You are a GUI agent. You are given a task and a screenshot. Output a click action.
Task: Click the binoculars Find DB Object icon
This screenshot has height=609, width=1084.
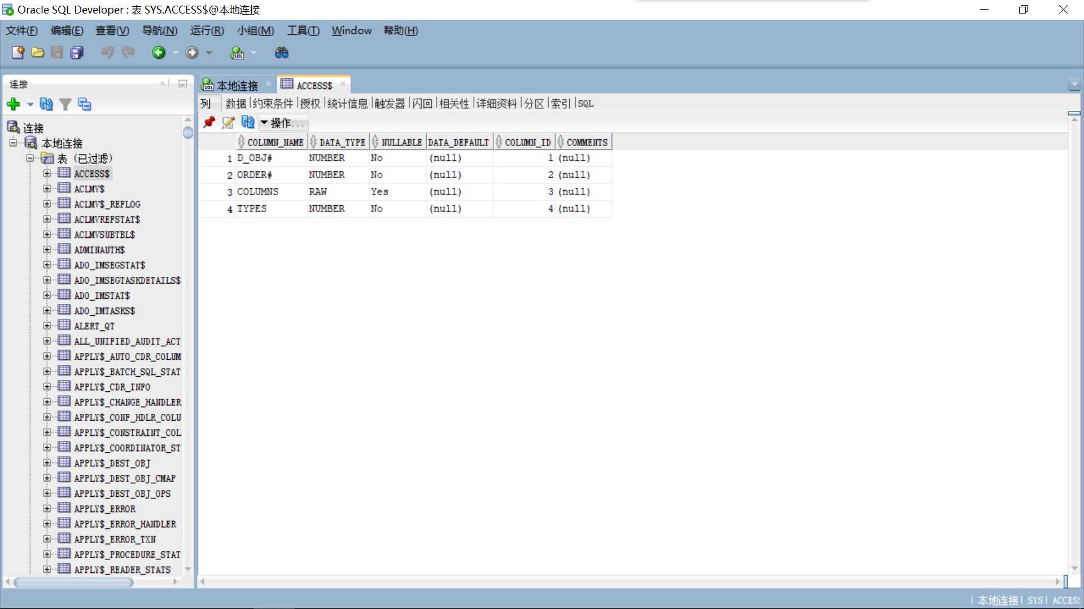pyautogui.click(x=281, y=52)
